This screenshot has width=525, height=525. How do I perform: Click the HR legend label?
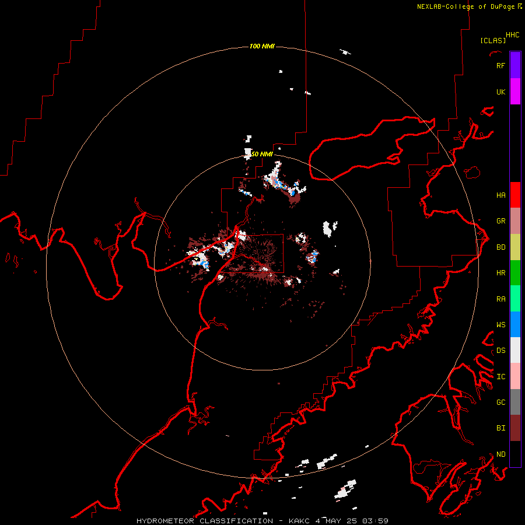coord(501,273)
